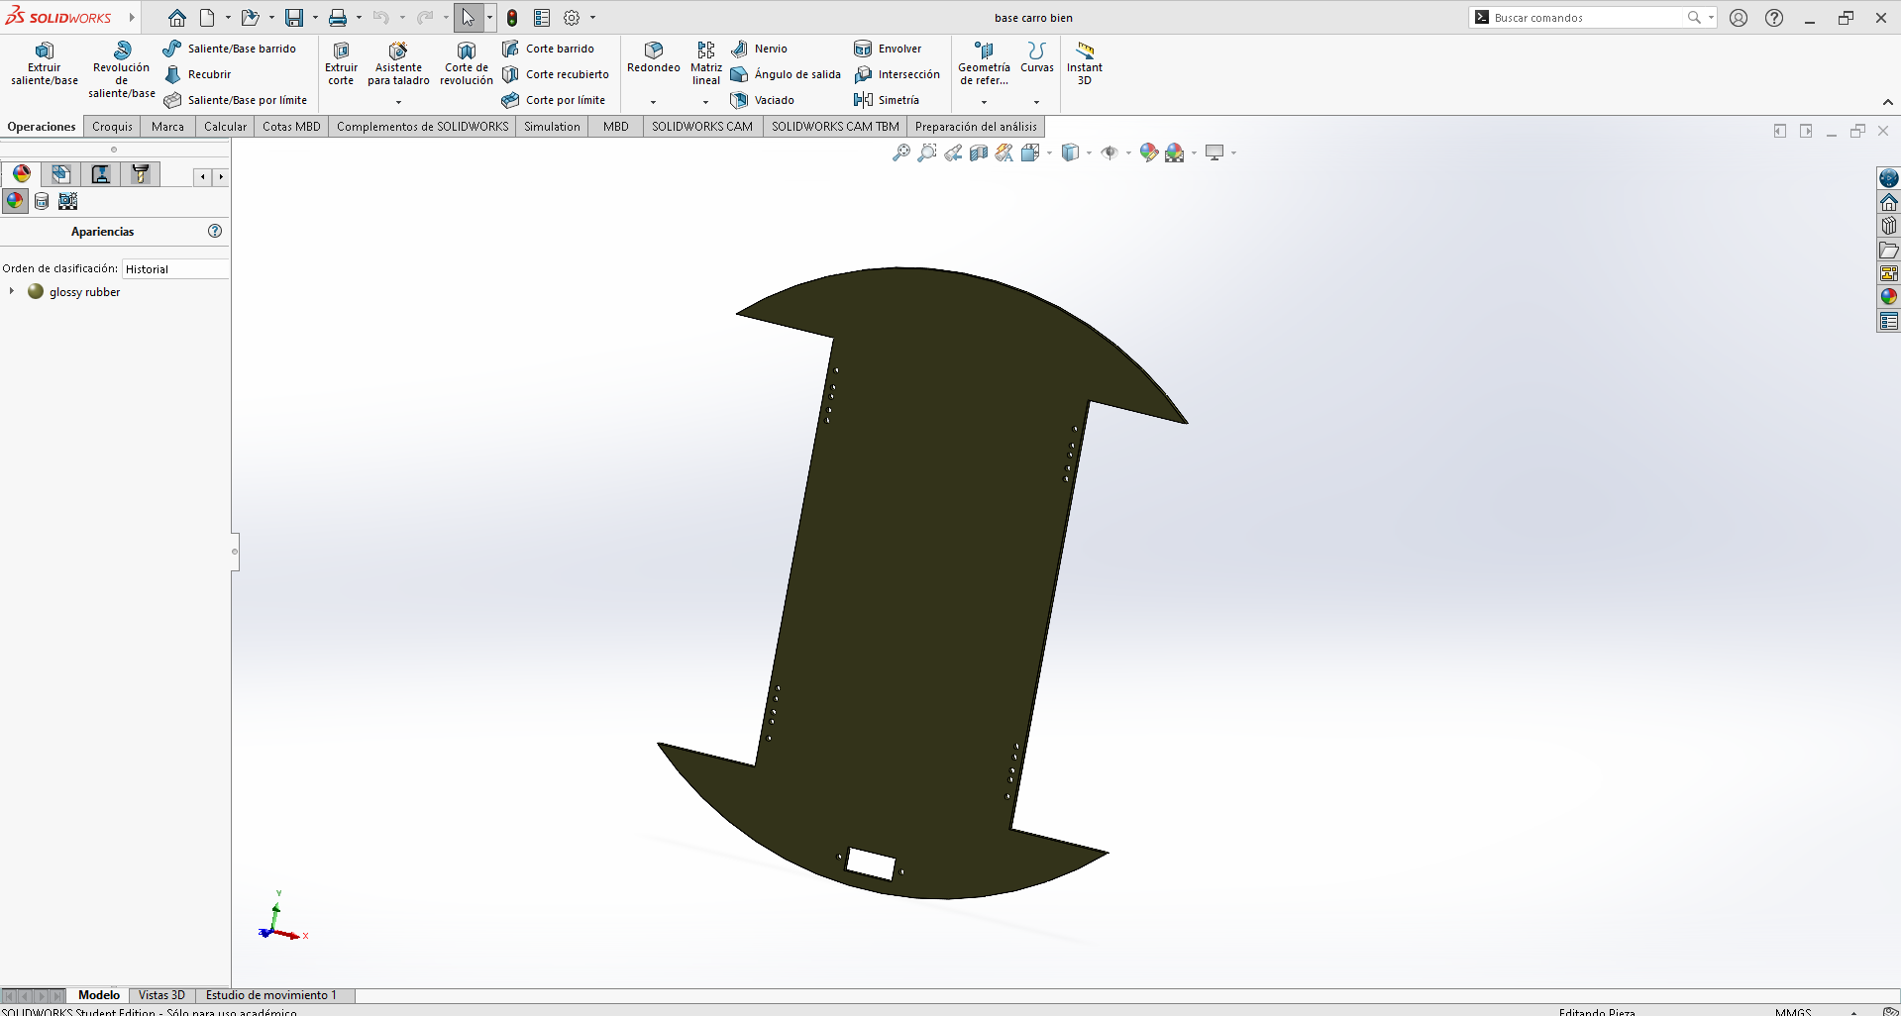Expand the Curvas dropdown arrow

pyautogui.click(x=1037, y=102)
